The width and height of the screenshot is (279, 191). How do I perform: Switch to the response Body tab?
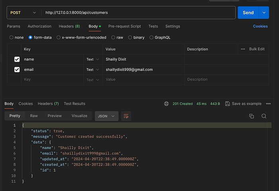(x=9, y=104)
